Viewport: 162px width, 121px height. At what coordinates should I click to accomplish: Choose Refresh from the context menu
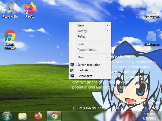click(x=90, y=37)
